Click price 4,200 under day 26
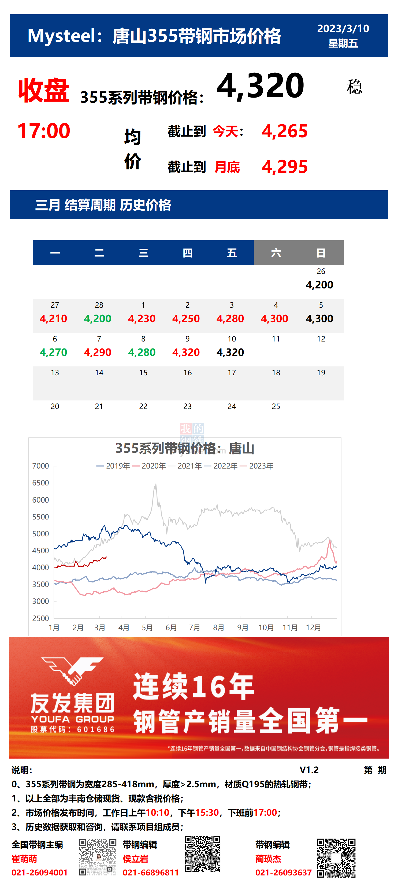398x880 pixels. (319, 285)
